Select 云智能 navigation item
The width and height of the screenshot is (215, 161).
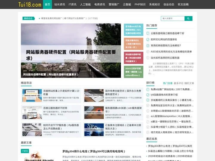click(127, 4)
